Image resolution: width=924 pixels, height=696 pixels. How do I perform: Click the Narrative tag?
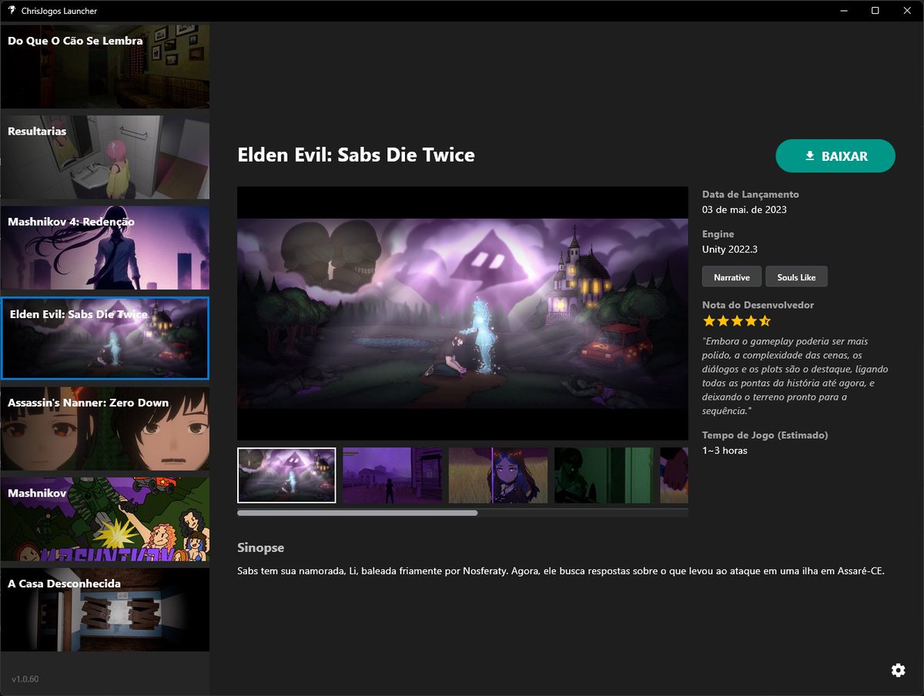click(x=731, y=277)
